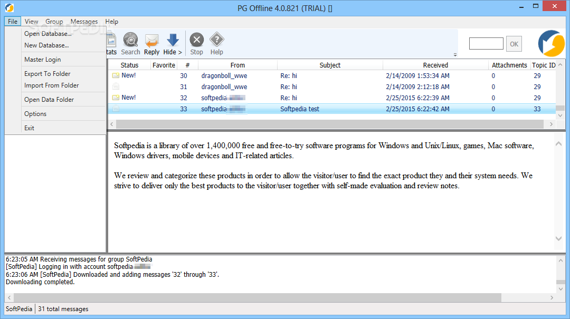
Task: Click log pane scroll up arrow
Action: [561, 260]
